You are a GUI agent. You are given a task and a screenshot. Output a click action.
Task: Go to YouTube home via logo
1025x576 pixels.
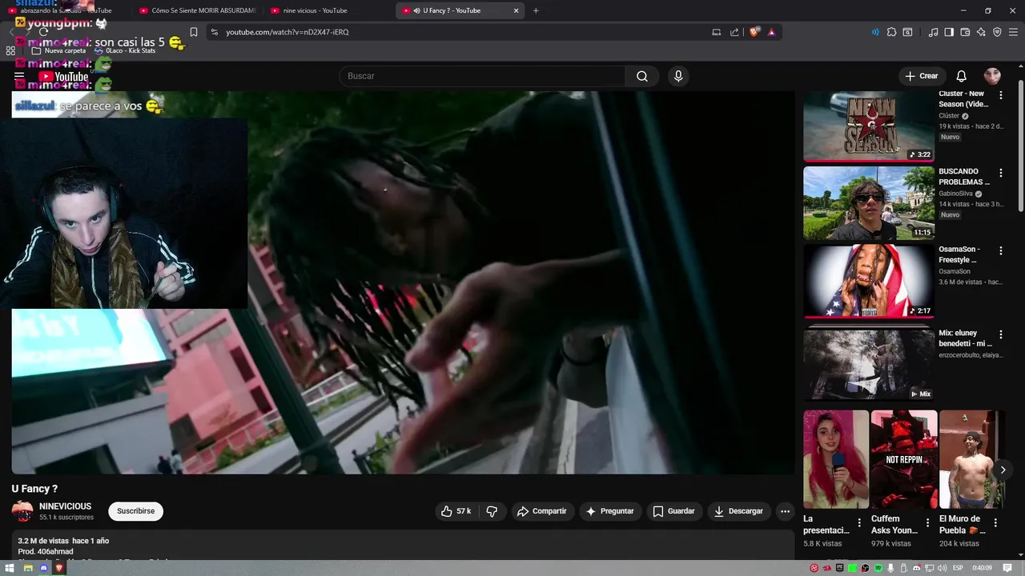click(63, 77)
